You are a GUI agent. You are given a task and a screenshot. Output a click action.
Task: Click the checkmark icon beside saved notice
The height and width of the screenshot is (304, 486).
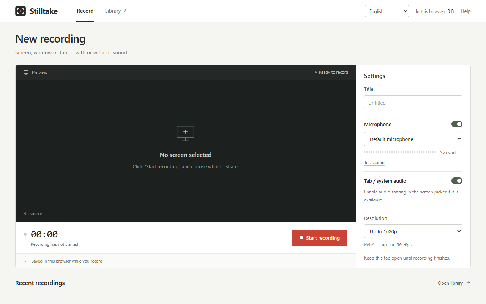click(x=26, y=261)
